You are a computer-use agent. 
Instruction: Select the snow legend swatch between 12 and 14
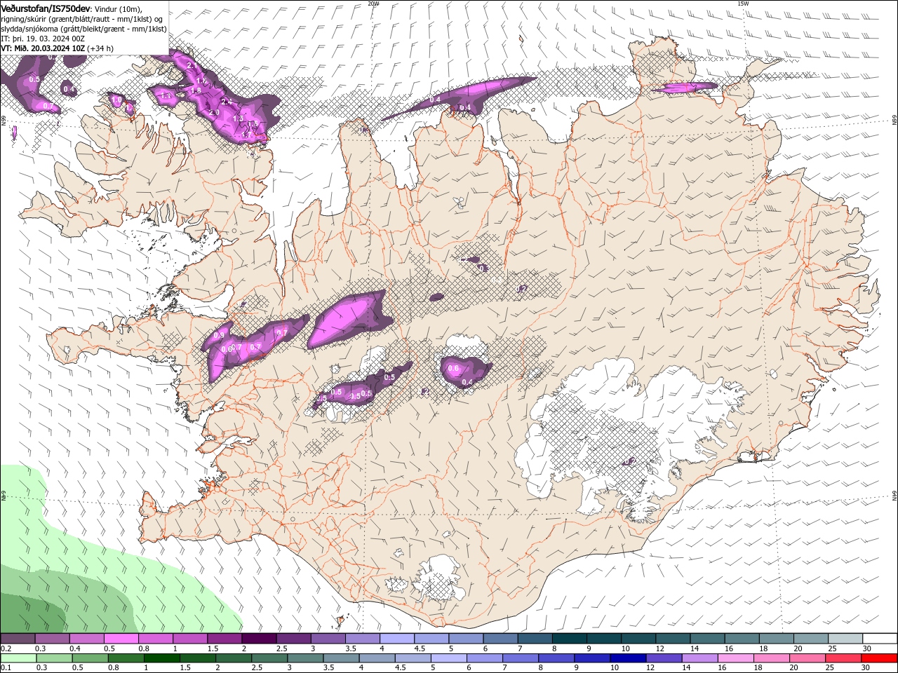click(x=672, y=639)
